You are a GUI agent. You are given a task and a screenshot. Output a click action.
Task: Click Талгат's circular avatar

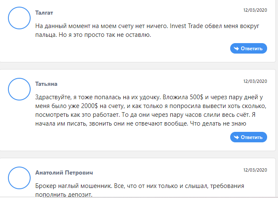[x=19, y=18]
